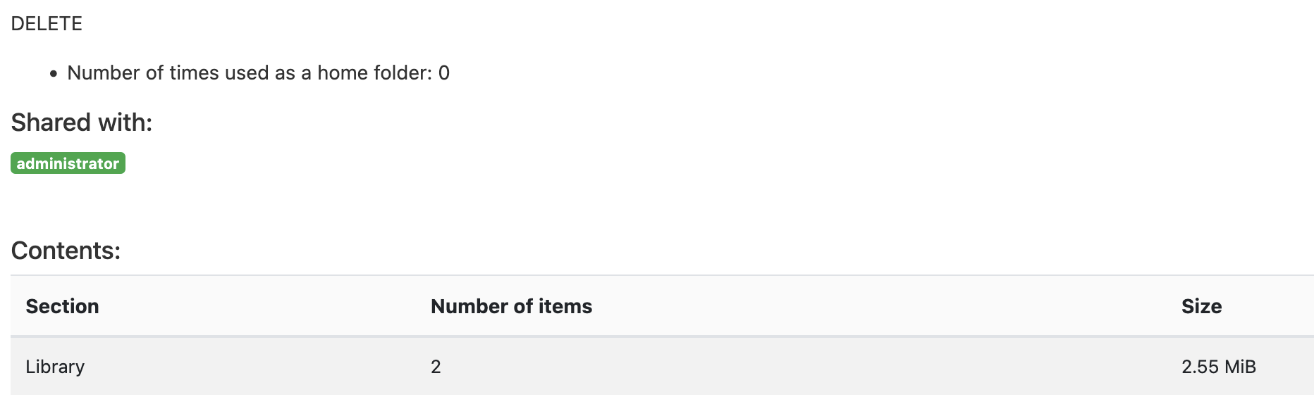
Task: Click the bullet marker before Number of times
Action: 54,74
